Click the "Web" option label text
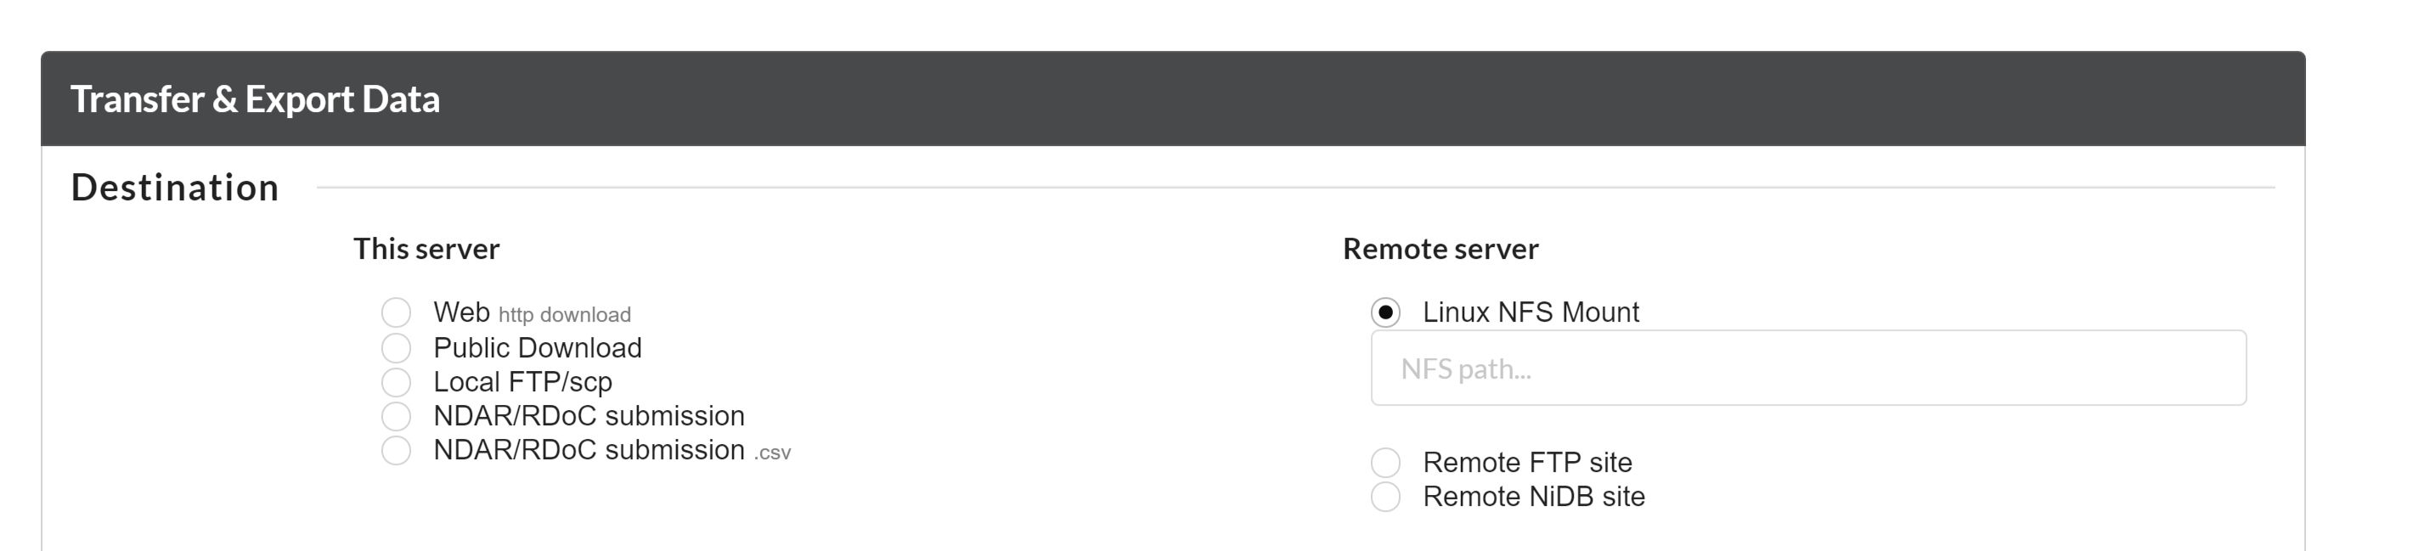The width and height of the screenshot is (2430, 551). (461, 312)
